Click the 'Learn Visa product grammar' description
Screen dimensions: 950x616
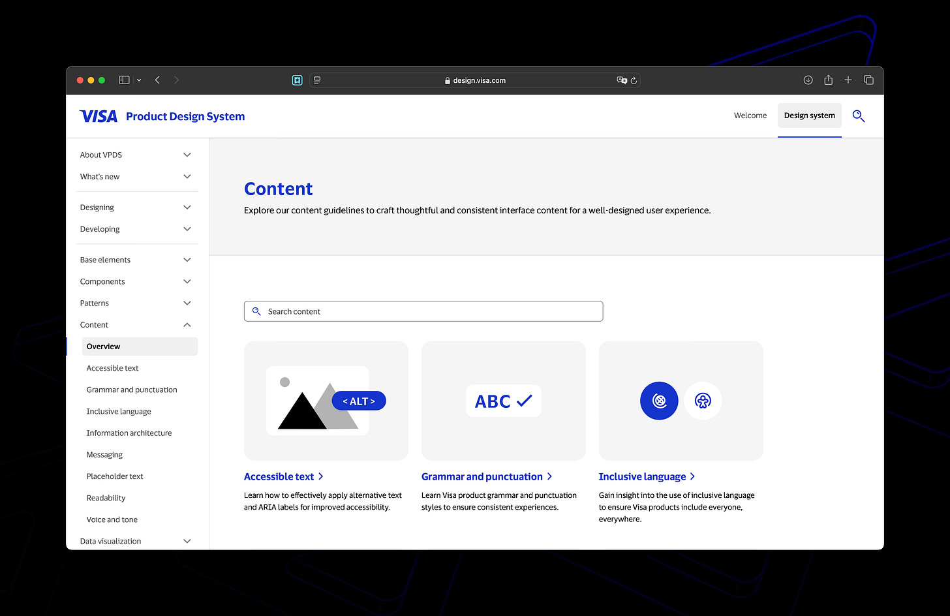click(499, 501)
